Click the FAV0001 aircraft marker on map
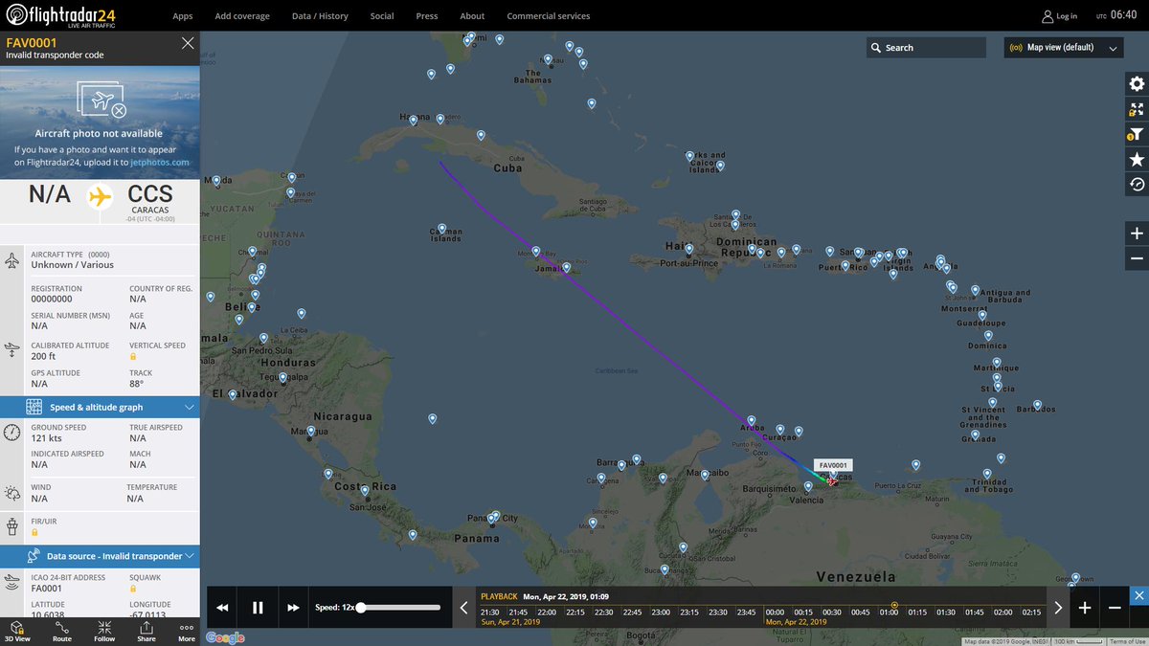Screen dimensions: 1149x646 [x=831, y=481]
